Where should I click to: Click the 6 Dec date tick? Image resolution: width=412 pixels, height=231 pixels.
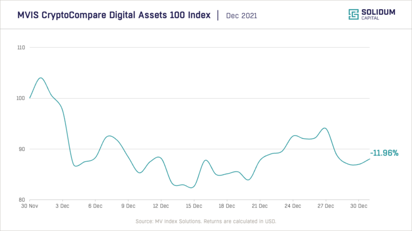click(95, 205)
